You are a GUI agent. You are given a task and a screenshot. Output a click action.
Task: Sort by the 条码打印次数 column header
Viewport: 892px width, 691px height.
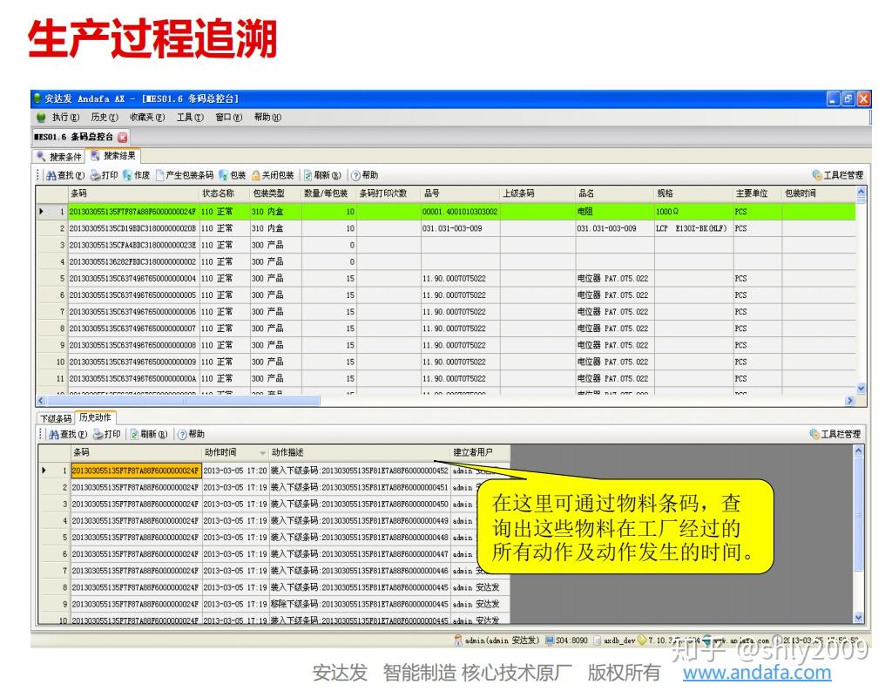coord(388,193)
